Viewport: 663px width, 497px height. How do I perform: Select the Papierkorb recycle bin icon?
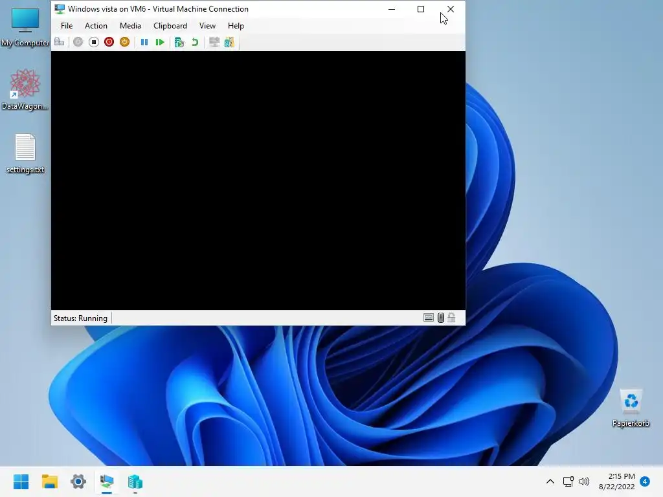point(631,408)
